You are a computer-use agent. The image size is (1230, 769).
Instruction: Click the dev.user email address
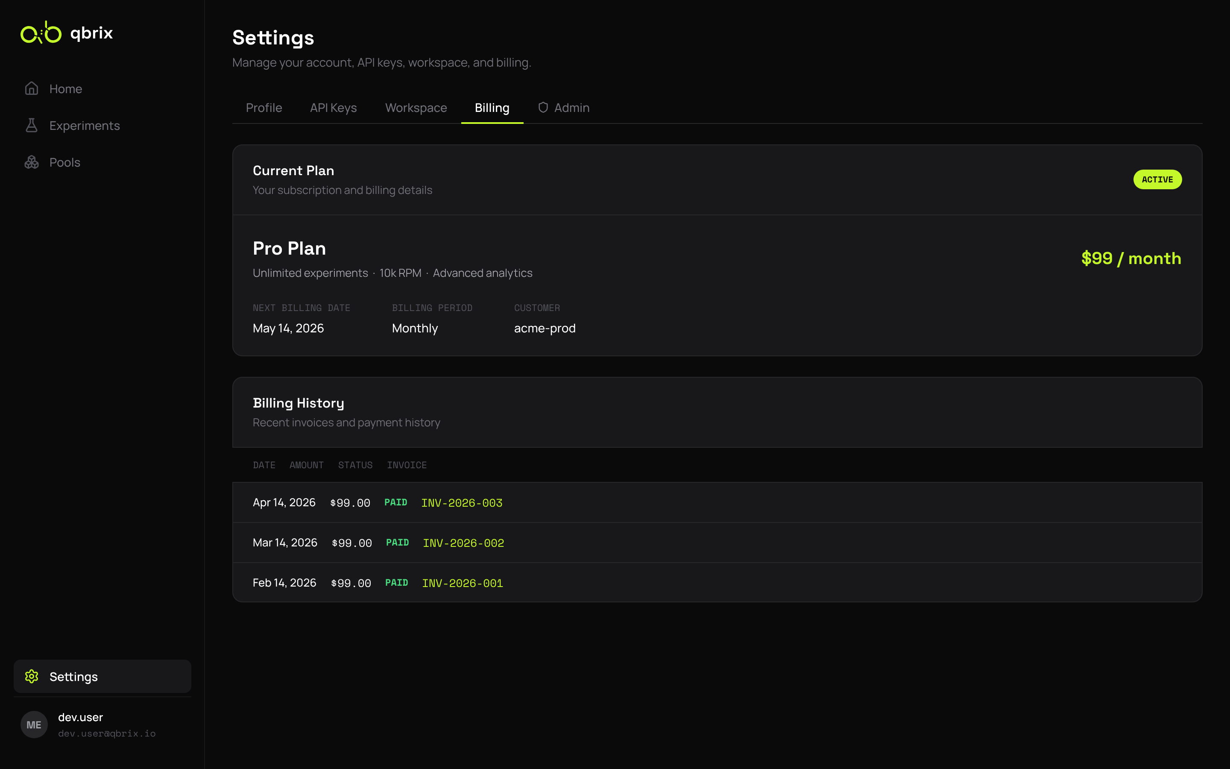[107, 734]
